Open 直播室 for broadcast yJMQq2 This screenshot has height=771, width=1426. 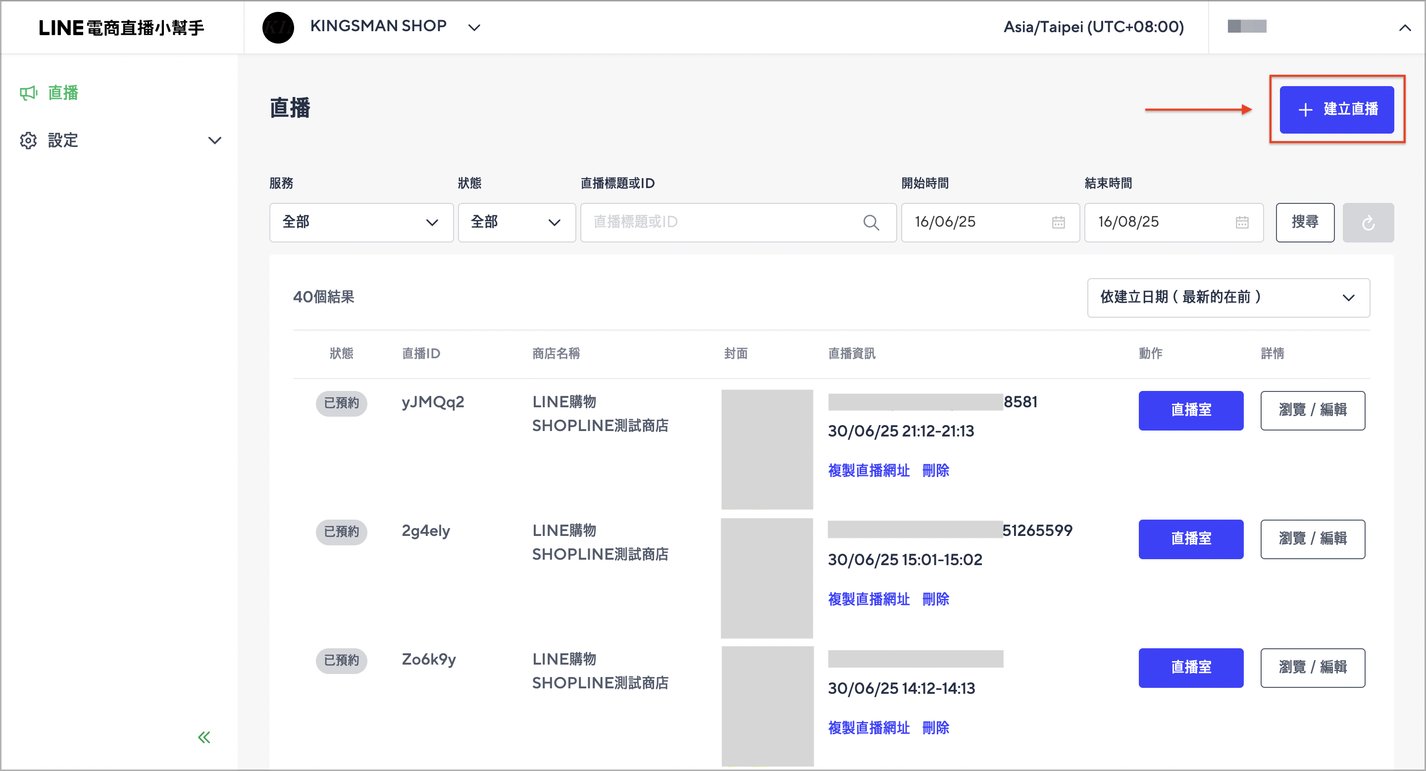[x=1191, y=410]
